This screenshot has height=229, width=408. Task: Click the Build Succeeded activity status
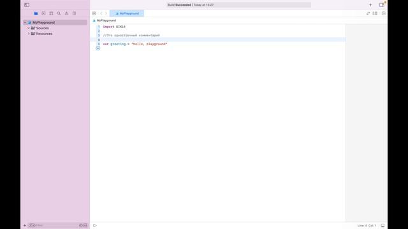click(x=191, y=5)
